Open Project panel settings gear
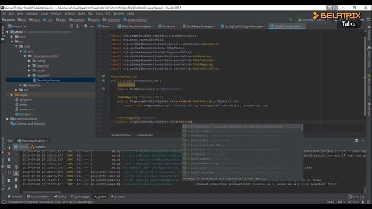Image resolution: width=372 pixels, height=209 pixels. [85, 26]
